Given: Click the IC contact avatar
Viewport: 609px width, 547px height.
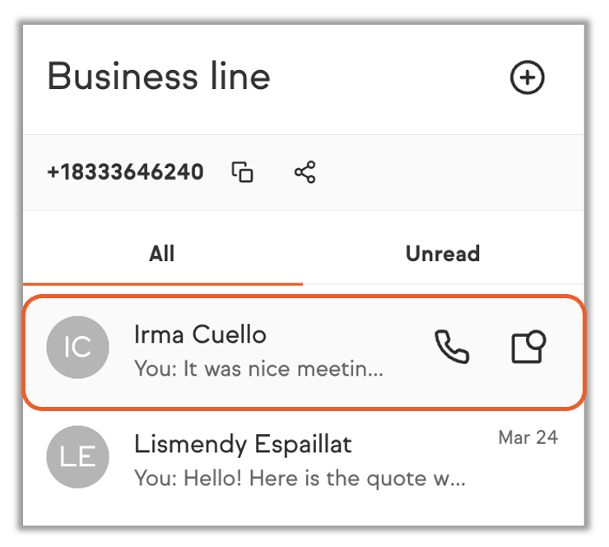Looking at the screenshot, I should coord(77,348).
